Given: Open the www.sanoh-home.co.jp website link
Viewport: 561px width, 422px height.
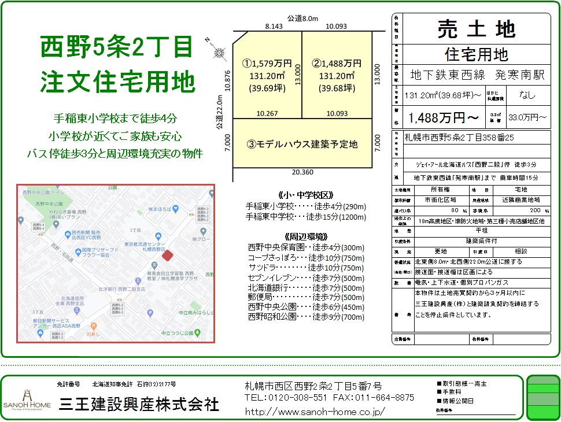Looking at the screenshot, I should click(315, 412).
